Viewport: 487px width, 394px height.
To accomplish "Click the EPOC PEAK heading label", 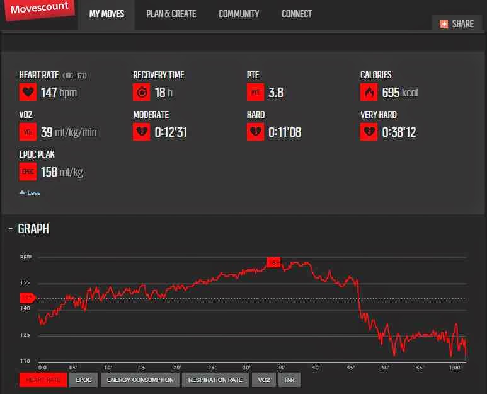I will (x=37, y=154).
